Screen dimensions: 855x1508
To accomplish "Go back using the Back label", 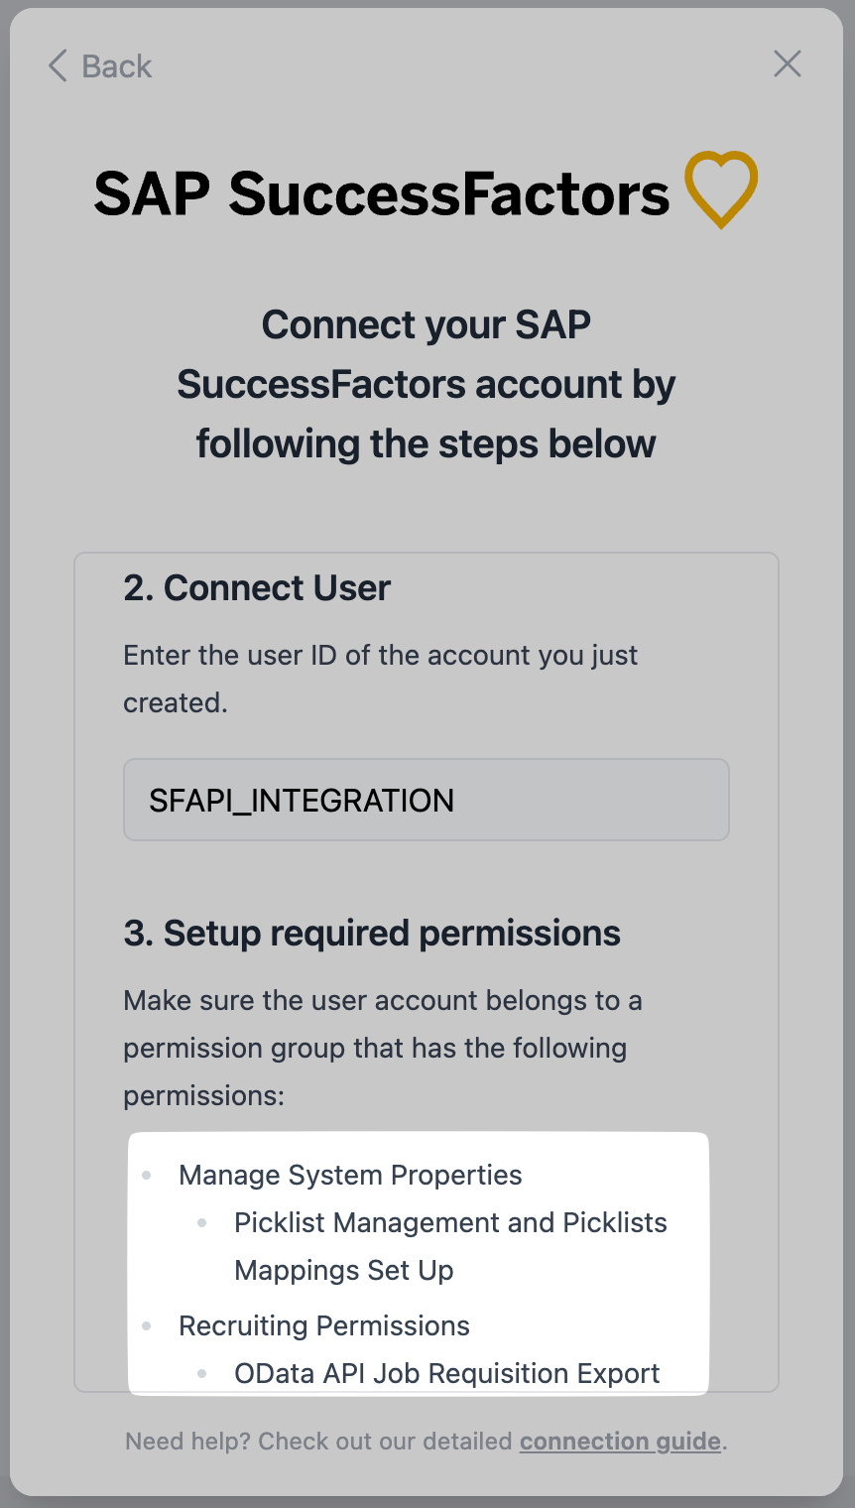I will point(117,66).
